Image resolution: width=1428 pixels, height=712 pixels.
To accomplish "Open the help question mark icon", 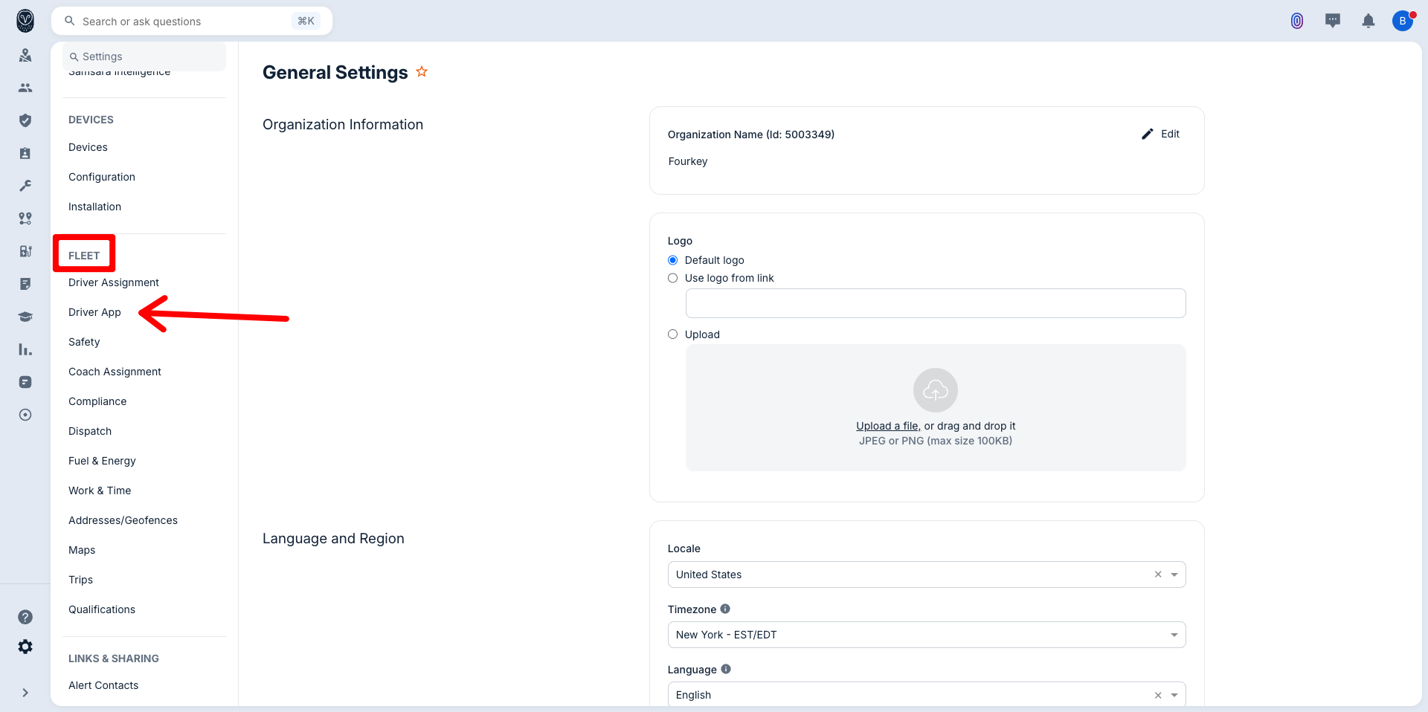I will tap(25, 617).
